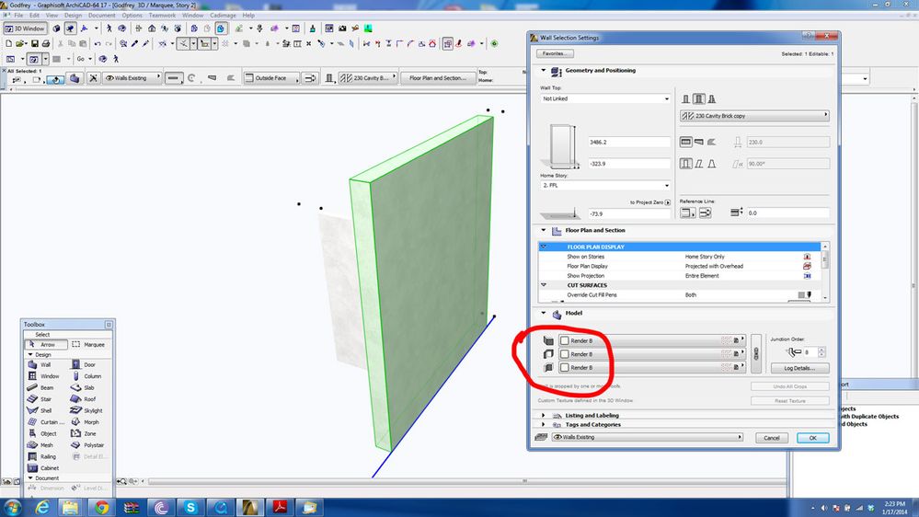Select the Door tool in Toolbox
919x517 pixels.
coord(89,364)
